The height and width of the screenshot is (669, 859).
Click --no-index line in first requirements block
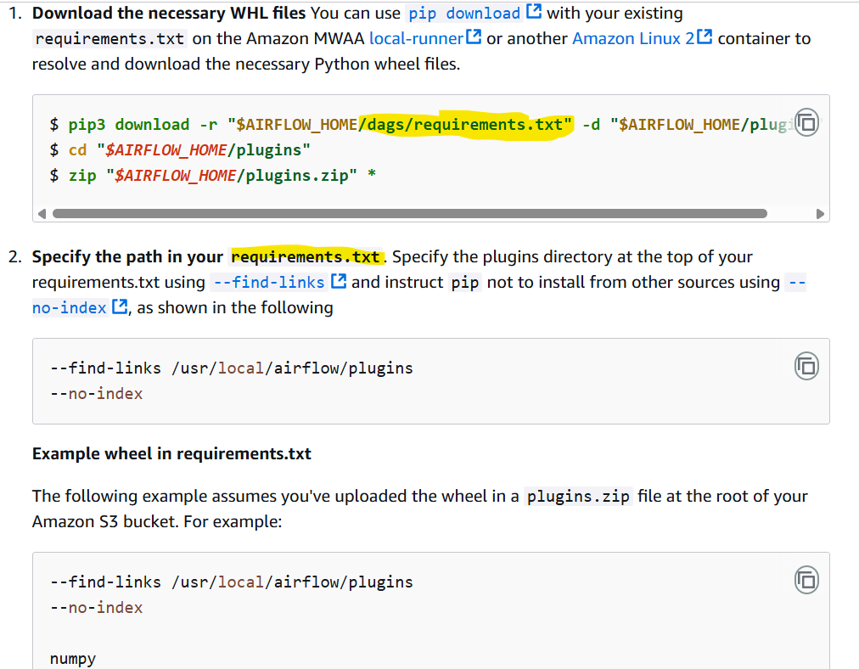point(97,393)
